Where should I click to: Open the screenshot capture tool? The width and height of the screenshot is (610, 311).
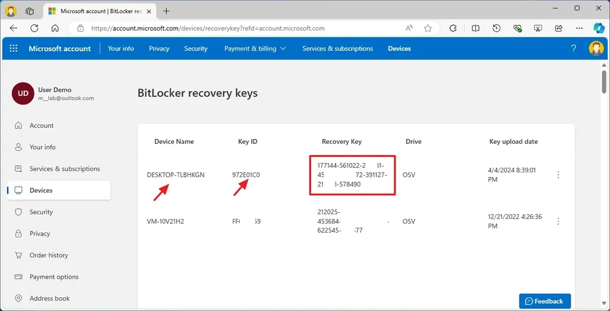point(538,29)
